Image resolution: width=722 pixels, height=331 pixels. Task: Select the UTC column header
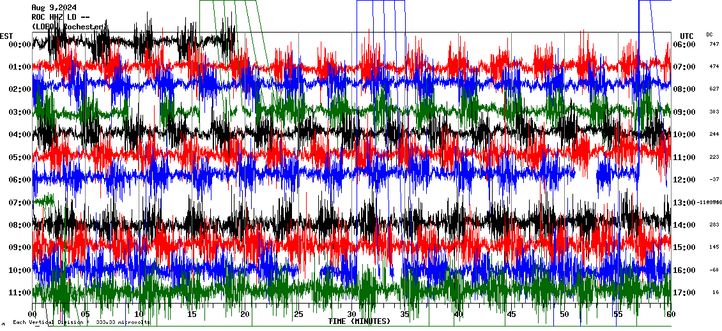coord(686,36)
